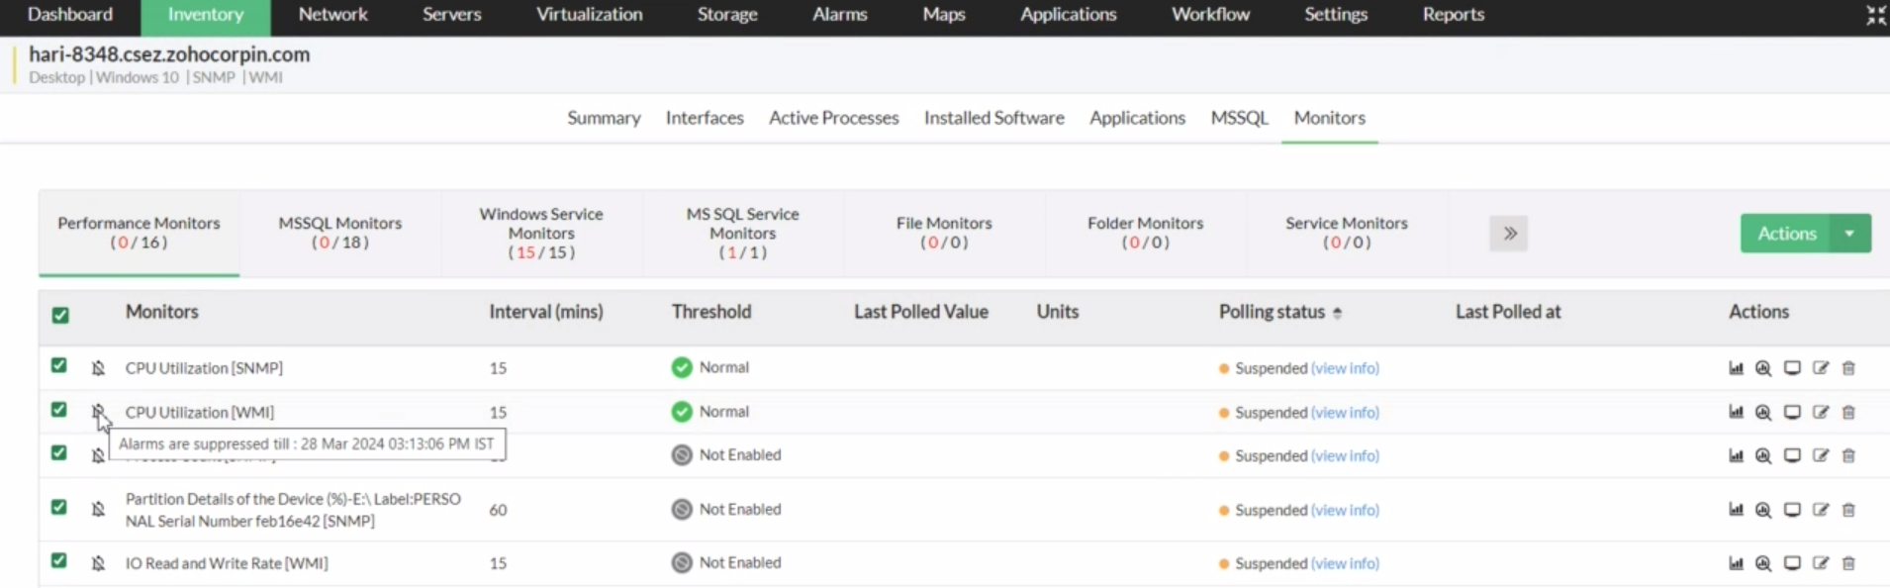
Task: Toggle the select-all monitors checkbox in header
Action: 60,315
